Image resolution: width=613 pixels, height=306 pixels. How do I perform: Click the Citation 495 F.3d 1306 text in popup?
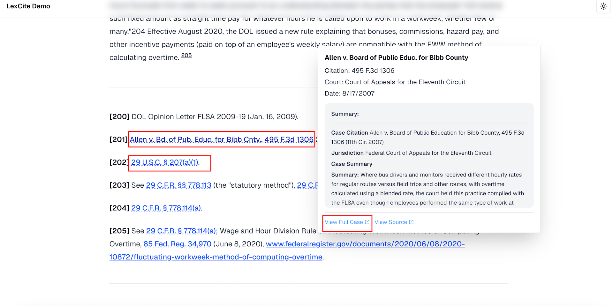pos(359,71)
